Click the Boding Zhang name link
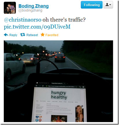Screen dimensions: 119x125 point(34,6)
